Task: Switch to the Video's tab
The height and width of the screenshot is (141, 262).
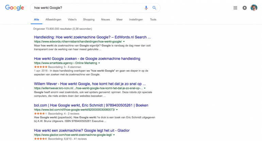Action: 72,19
